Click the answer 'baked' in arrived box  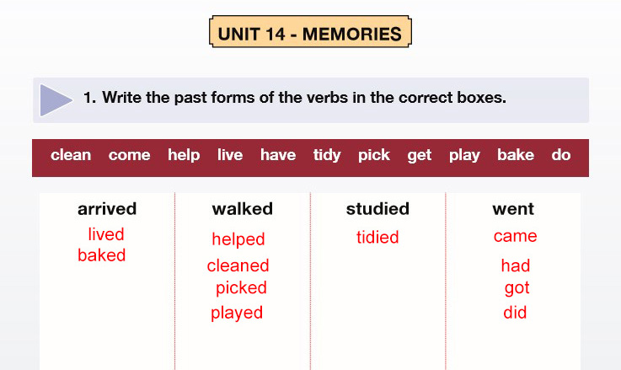(x=101, y=255)
